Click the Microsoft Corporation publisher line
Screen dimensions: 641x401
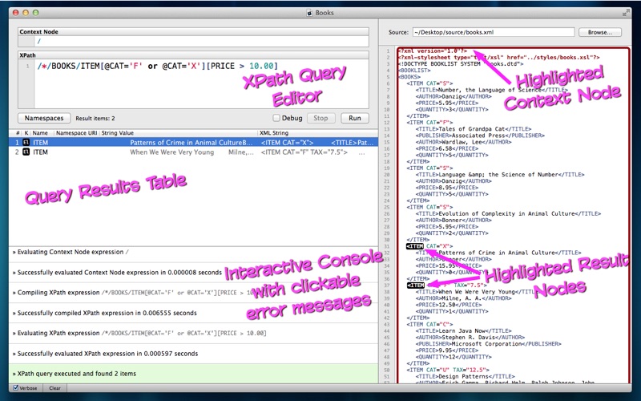pos(488,344)
